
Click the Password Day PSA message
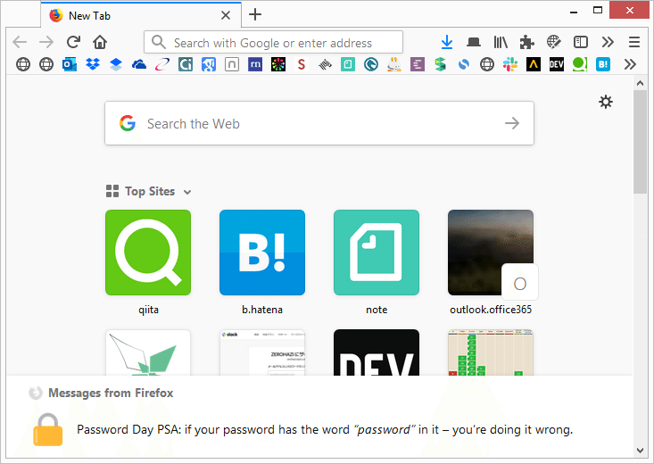point(325,429)
